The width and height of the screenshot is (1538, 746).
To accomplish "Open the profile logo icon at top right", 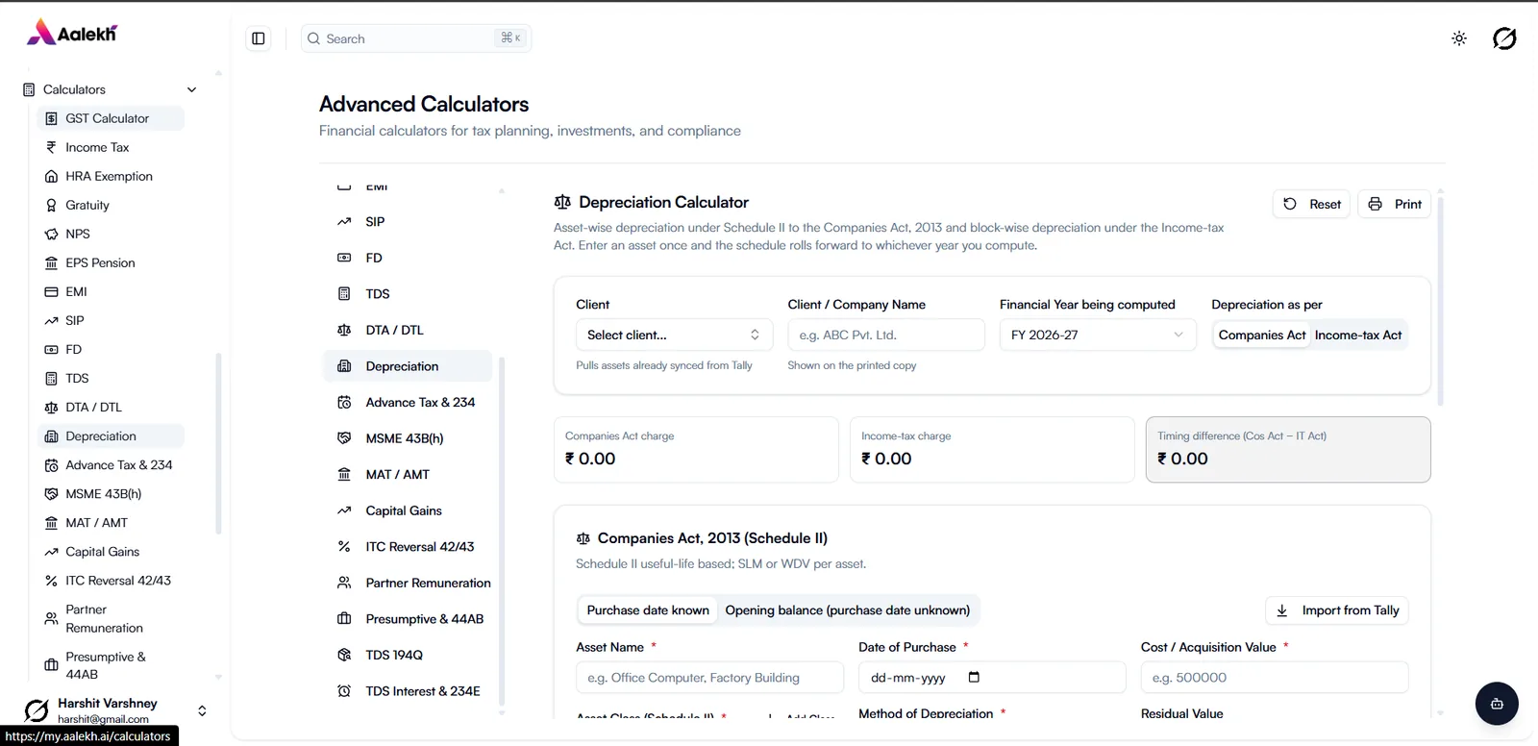I will point(1504,38).
